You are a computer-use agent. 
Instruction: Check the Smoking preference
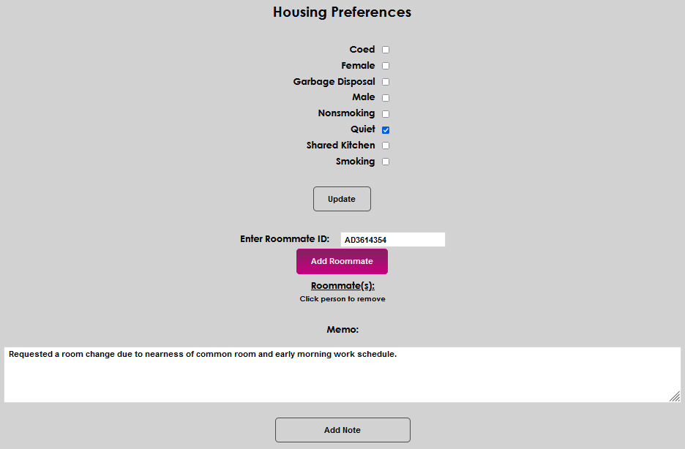[x=385, y=161]
